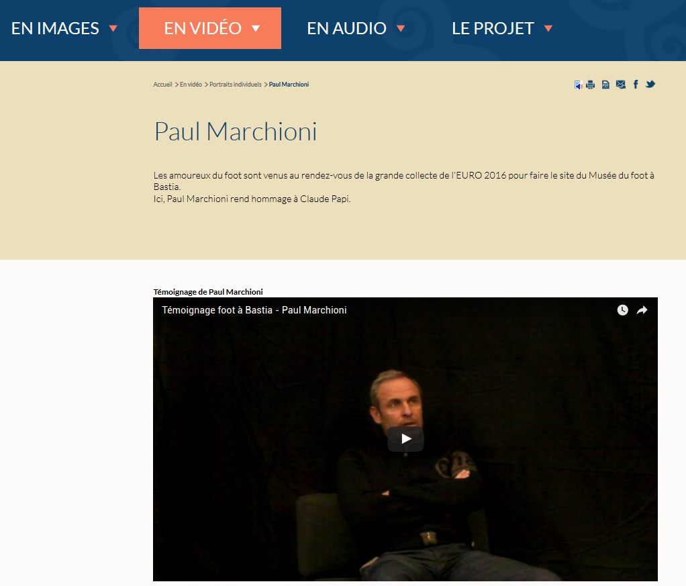Click the read-aloud speaker icon
The width and height of the screenshot is (686, 586).
tap(578, 85)
